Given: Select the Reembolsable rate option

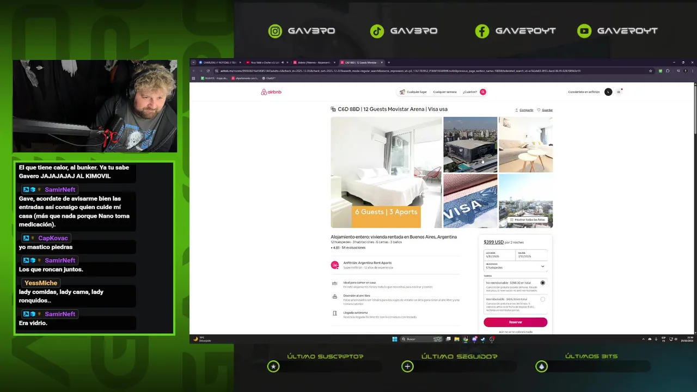Looking at the screenshot, I should pyautogui.click(x=542, y=299).
